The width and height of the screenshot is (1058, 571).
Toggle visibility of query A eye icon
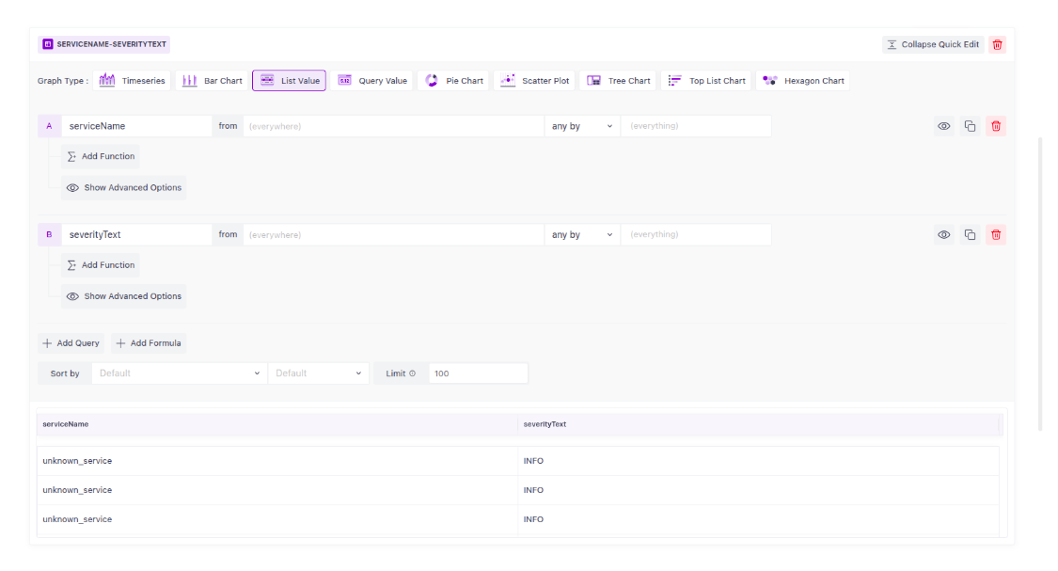coord(943,126)
